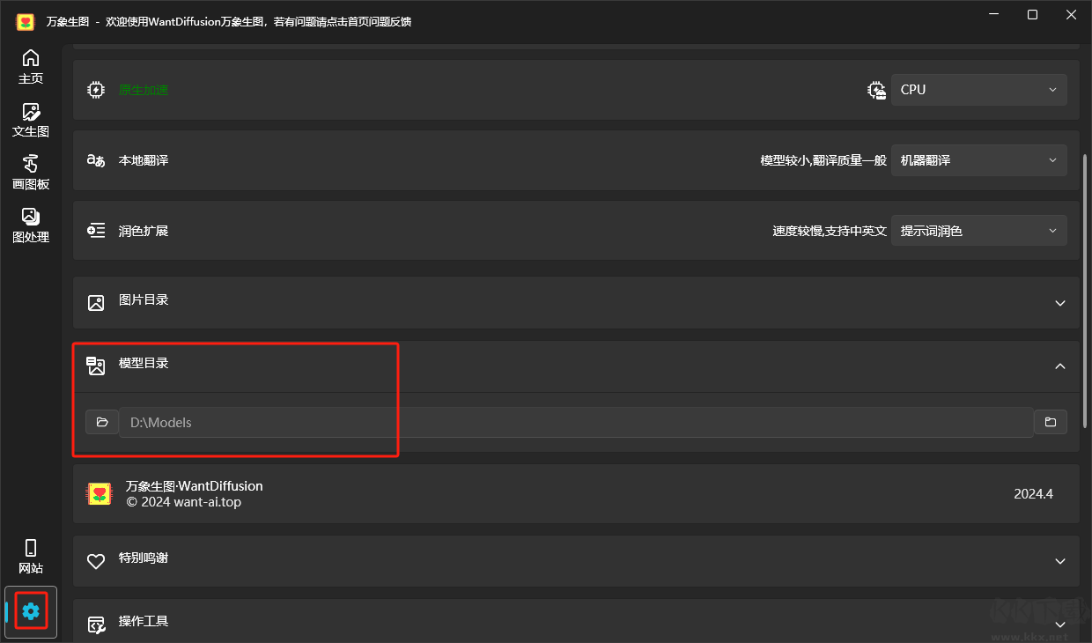Click the 原生加速 green label
The height and width of the screenshot is (643, 1092).
pyautogui.click(x=144, y=90)
